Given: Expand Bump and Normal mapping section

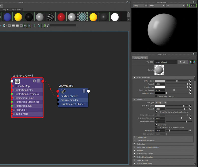Looking at the screenshot, I should (134, 147).
